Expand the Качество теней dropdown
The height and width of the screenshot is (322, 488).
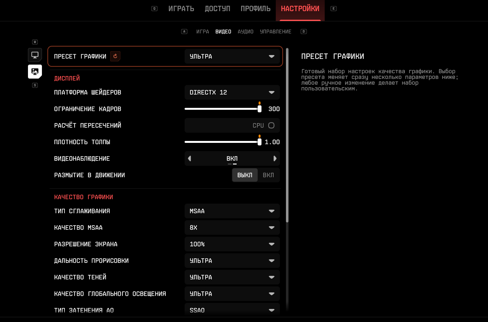232,277
